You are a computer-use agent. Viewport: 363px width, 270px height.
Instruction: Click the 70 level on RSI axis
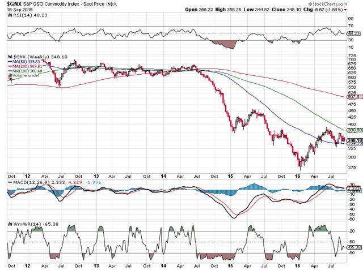click(351, 26)
